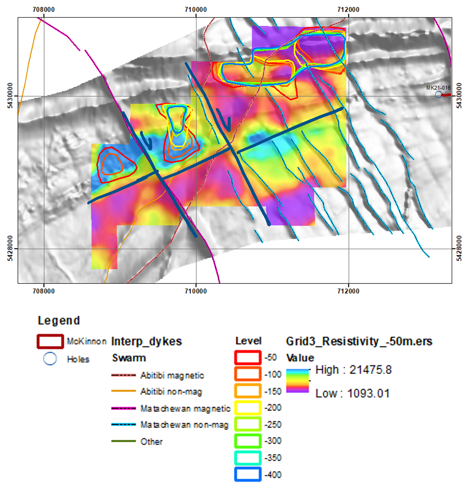
Task: Click the 'Value' label under resistivity
Action: [300, 358]
